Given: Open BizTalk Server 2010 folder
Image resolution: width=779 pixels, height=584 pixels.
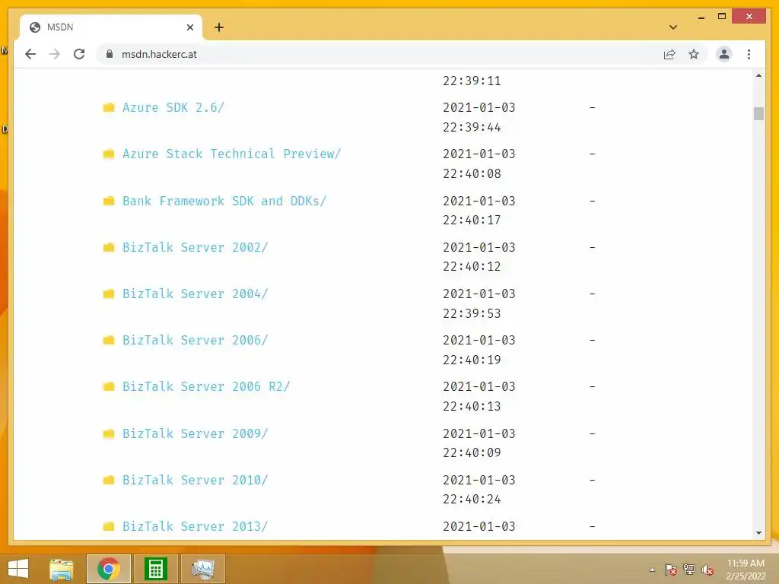Looking at the screenshot, I should coord(196,480).
